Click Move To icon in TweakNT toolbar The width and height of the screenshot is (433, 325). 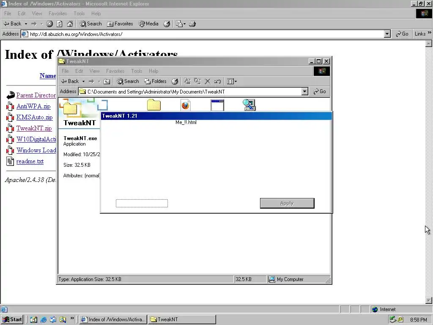(187, 81)
